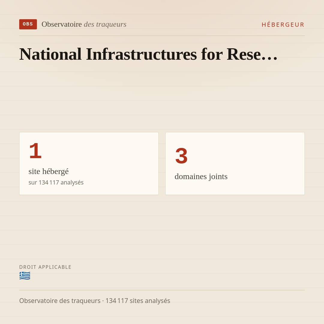324x324 pixels.
Task: Click the Greek flag under Droit applicable
Action: pyautogui.click(x=25, y=276)
